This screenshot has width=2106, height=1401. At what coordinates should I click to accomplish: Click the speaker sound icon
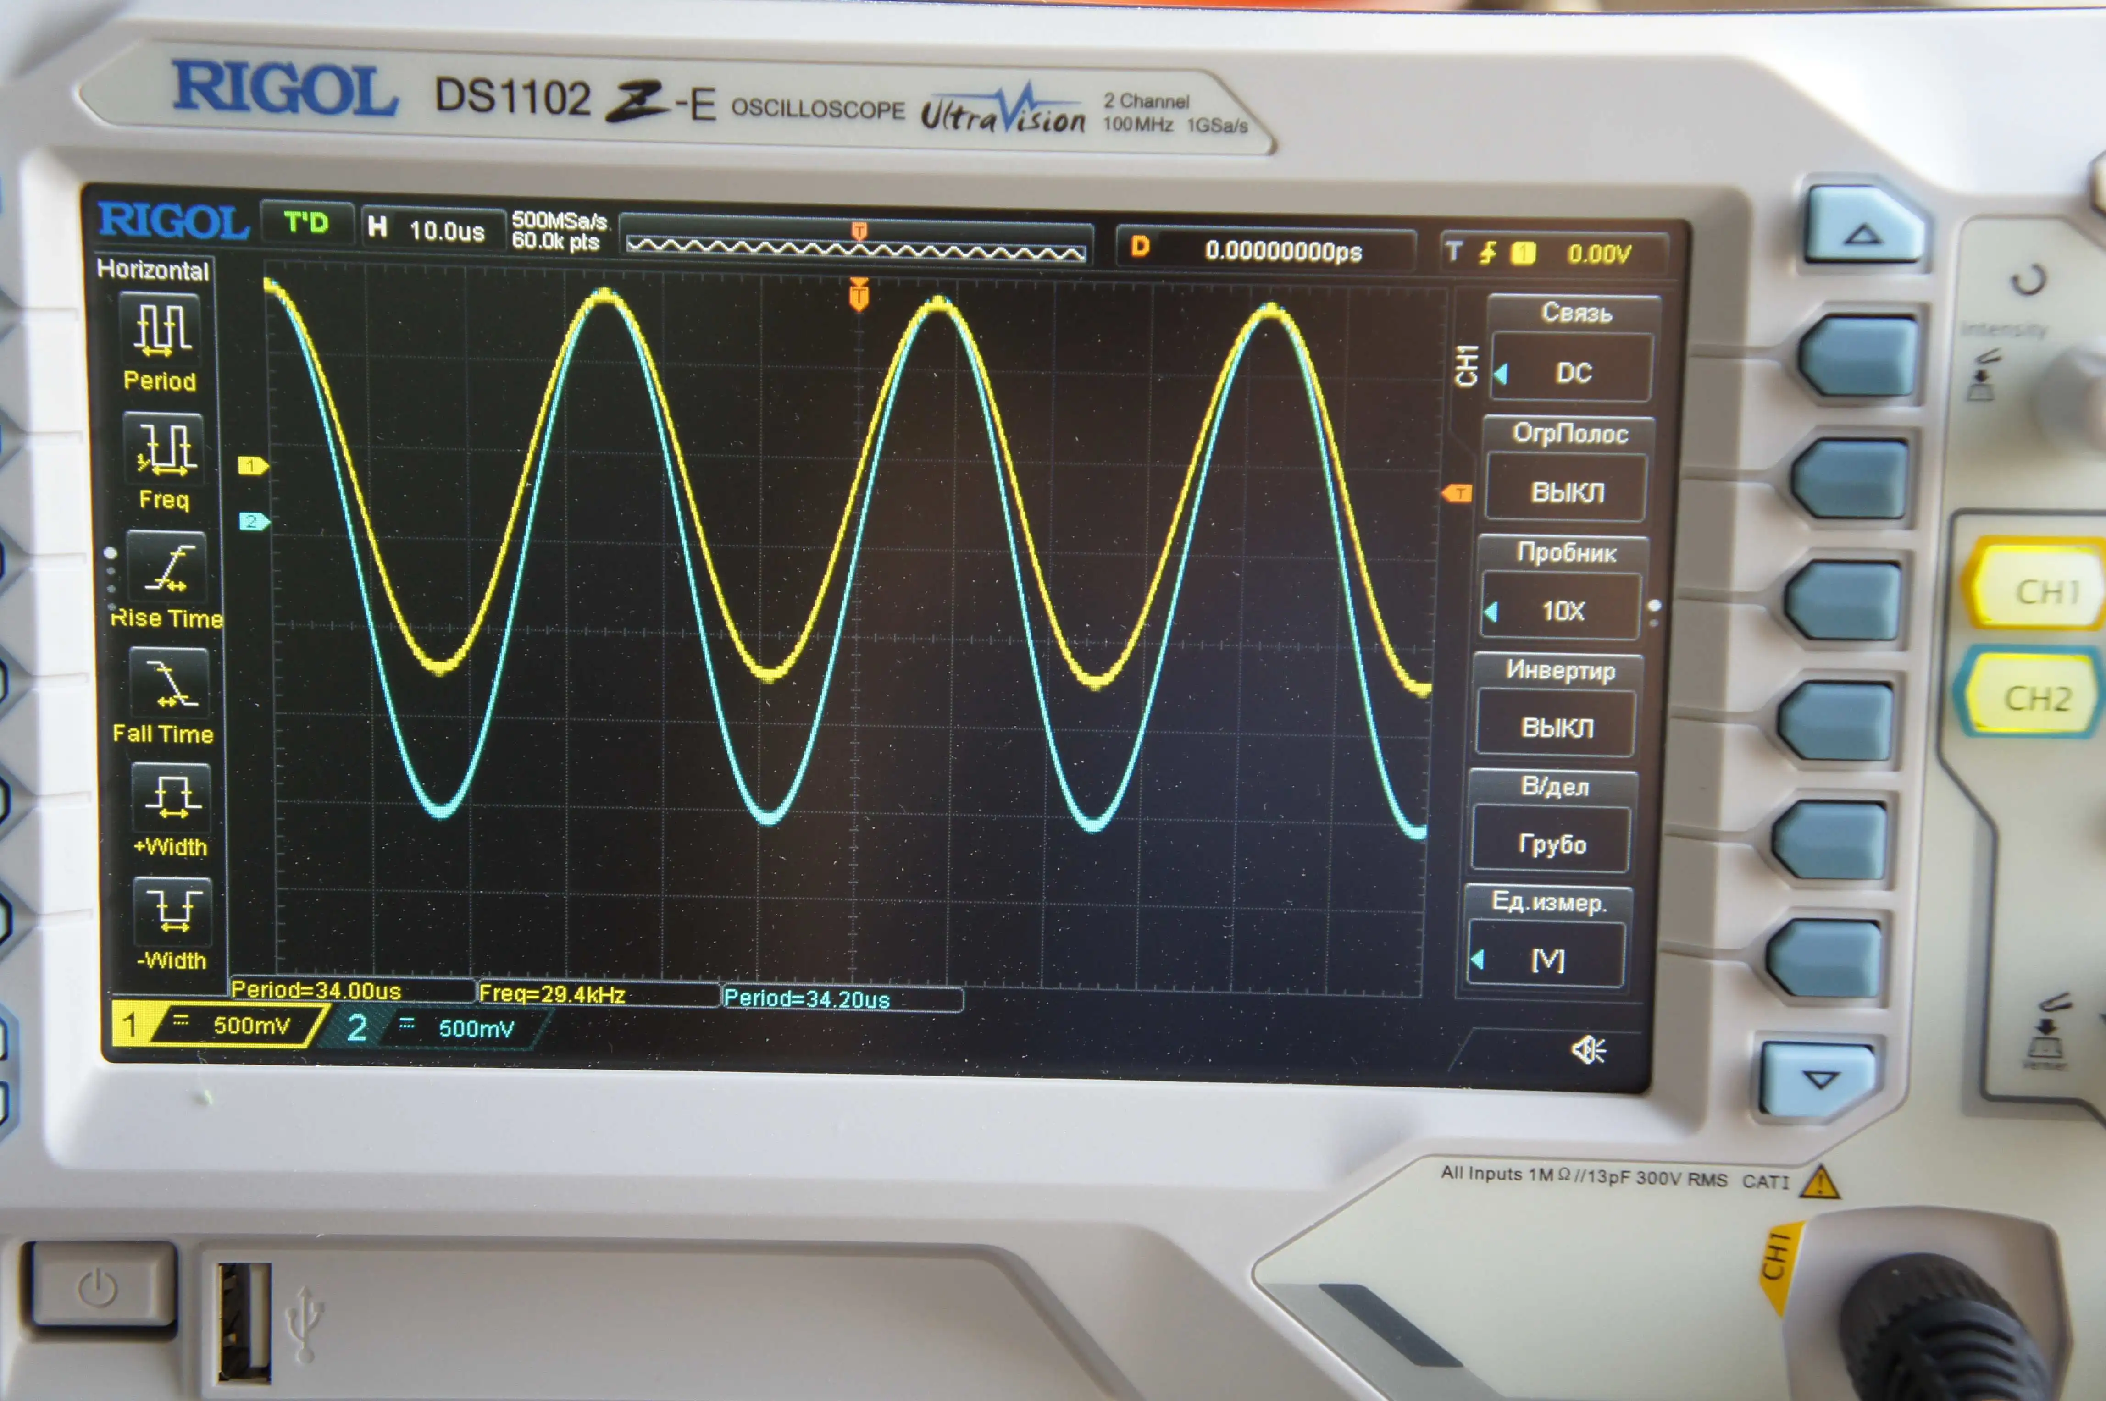pos(1588,1049)
